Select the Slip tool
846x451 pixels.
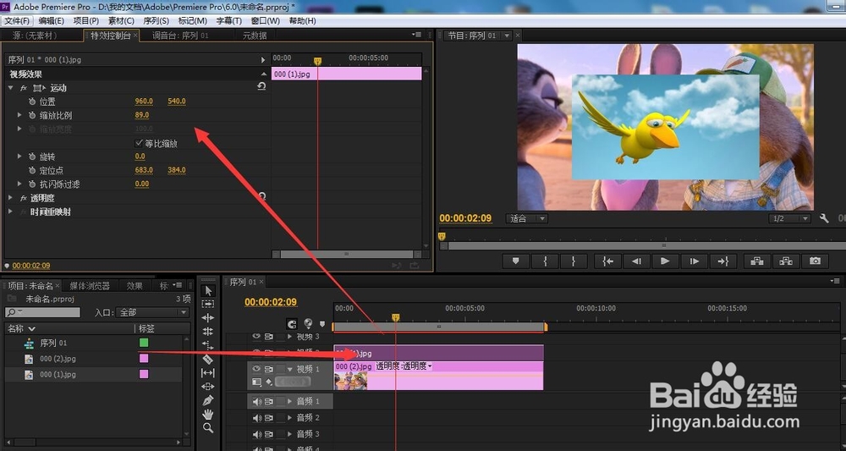pyautogui.click(x=208, y=373)
